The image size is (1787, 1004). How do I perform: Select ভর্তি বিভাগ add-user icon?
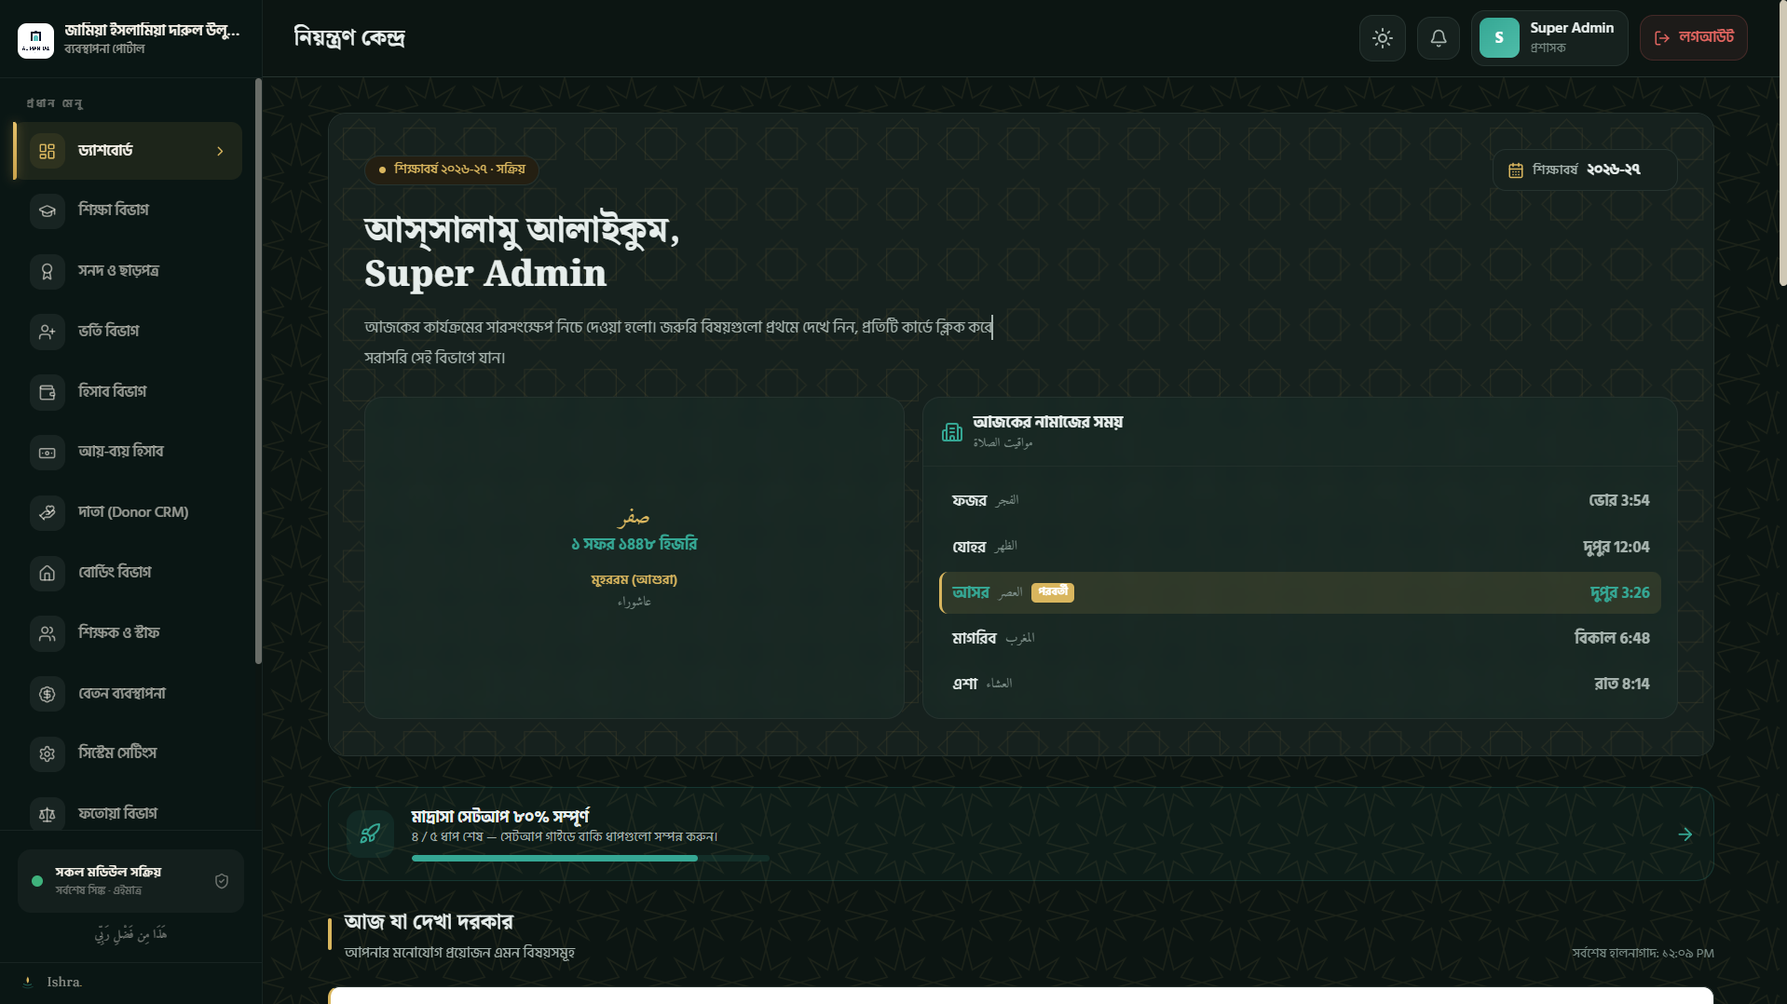coord(48,332)
